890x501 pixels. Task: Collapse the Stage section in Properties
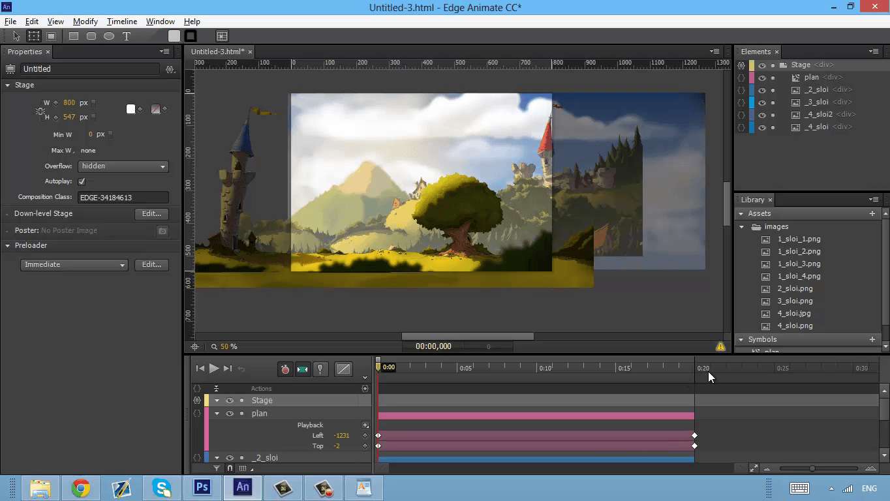click(x=8, y=85)
